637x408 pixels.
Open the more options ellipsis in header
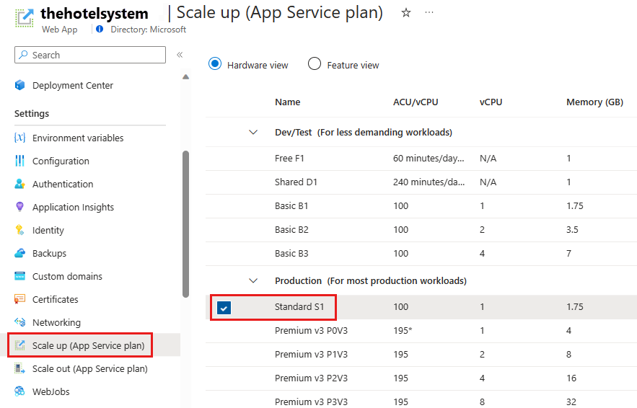[429, 12]
